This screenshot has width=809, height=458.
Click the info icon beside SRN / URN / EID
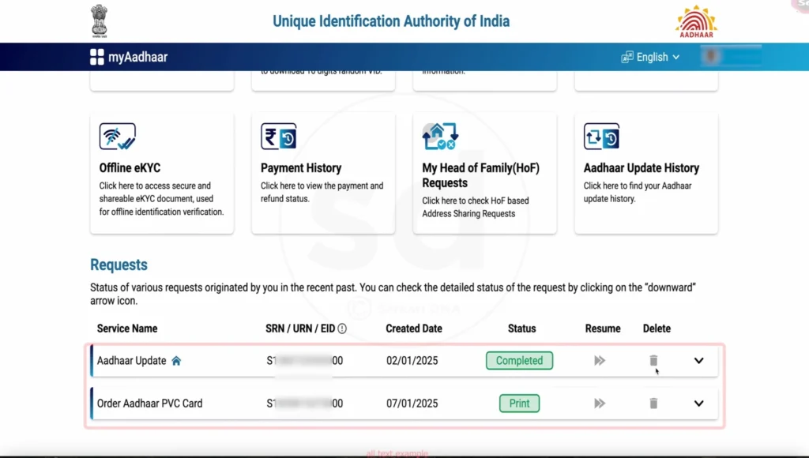(x=342, y=328)
